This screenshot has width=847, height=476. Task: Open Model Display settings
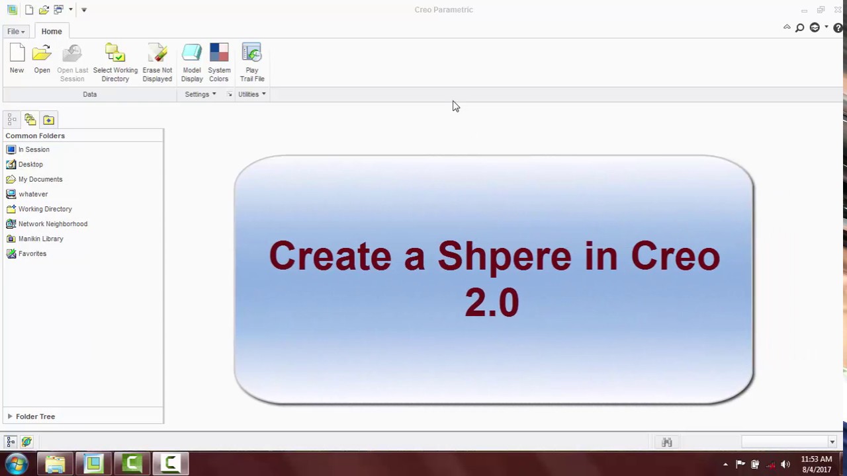[192, 63]
